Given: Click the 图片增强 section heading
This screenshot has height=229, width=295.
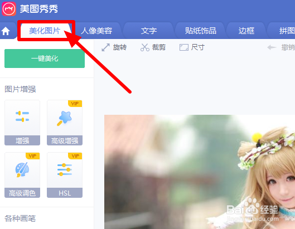Looking at the screenshot, I should click(x=20, y=89).
